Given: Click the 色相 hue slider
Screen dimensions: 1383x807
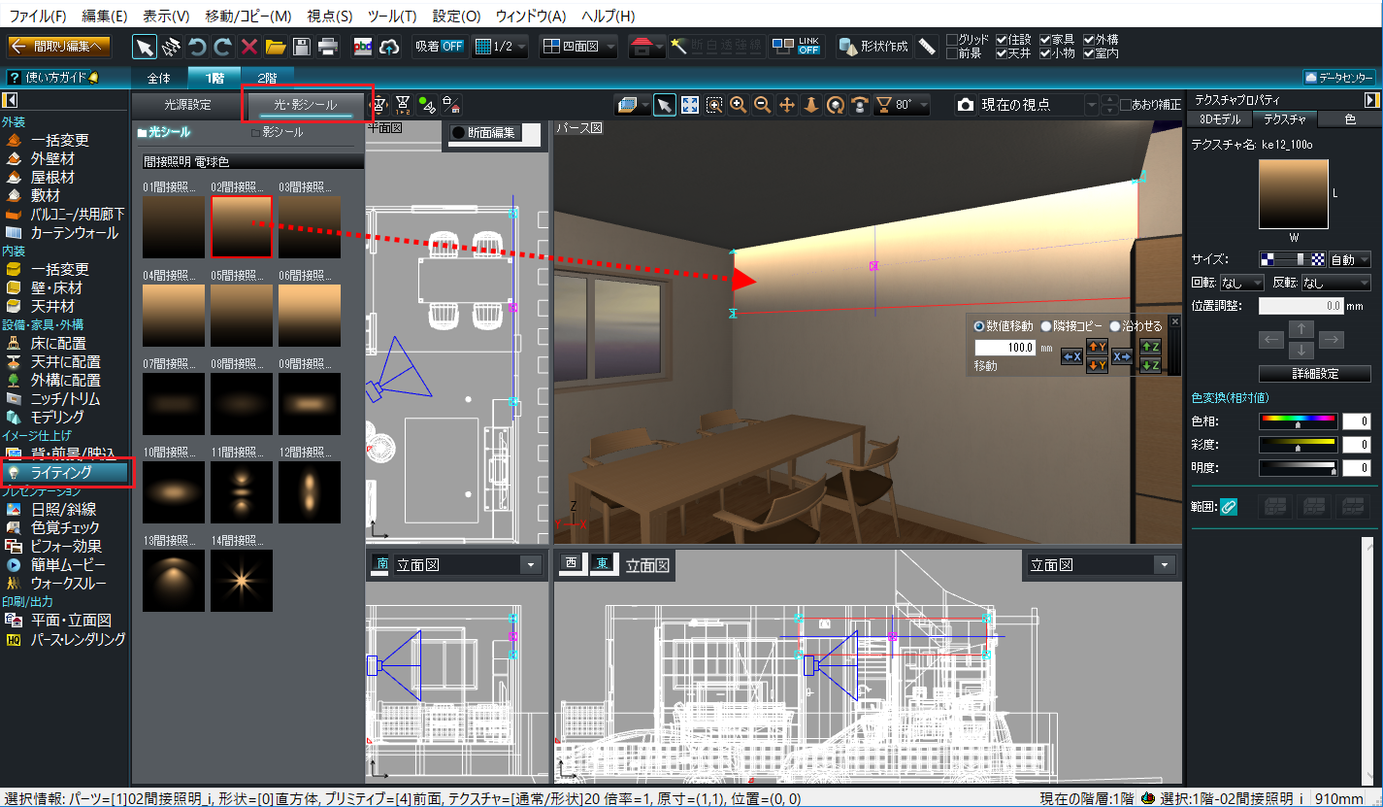Looking at the screenshot, I should pos(1298,421).
